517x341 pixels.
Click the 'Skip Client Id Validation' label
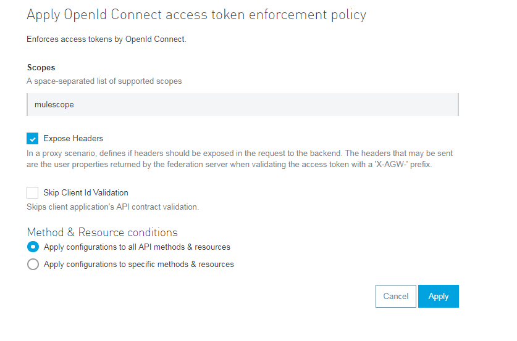(86, 193)
